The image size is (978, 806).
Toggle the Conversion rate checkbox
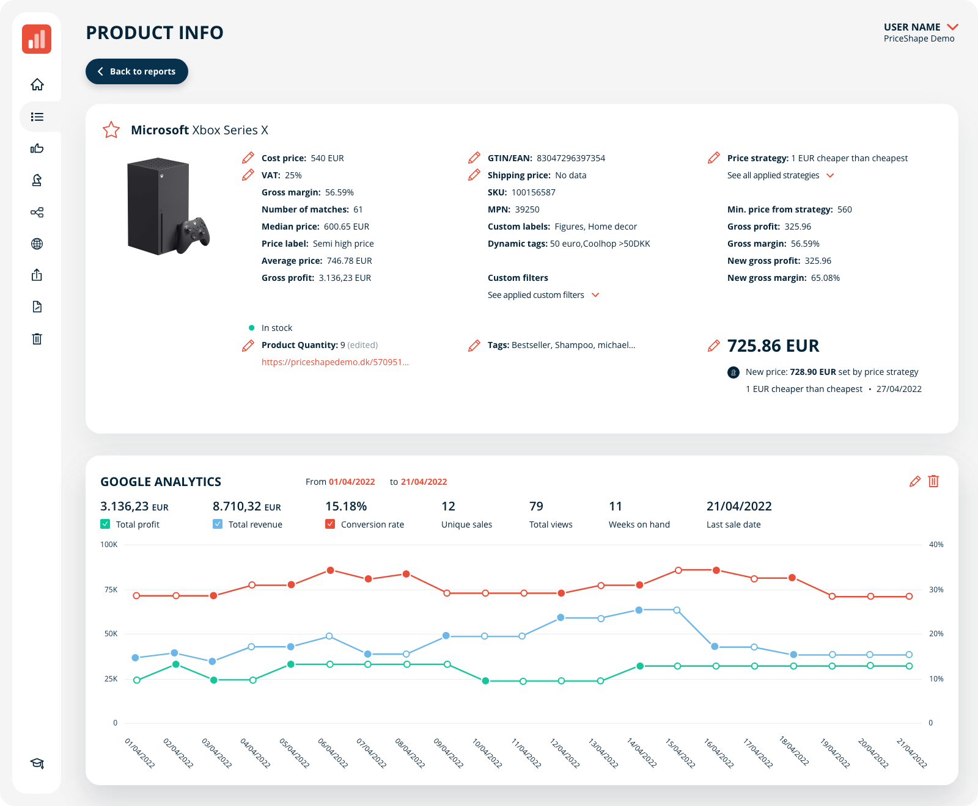330,524
